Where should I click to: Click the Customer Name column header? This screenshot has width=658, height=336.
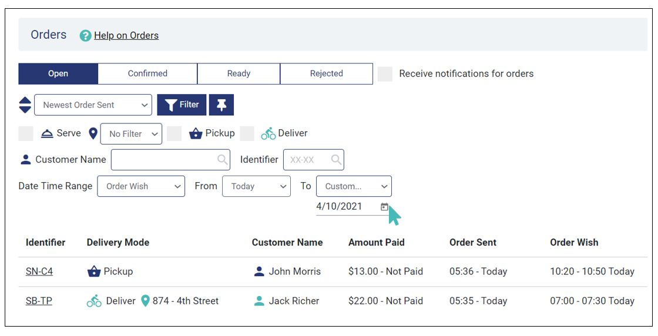287,243
